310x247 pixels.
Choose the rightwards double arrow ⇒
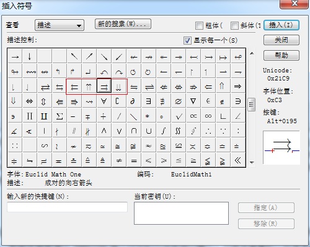(x=238, y=85)
